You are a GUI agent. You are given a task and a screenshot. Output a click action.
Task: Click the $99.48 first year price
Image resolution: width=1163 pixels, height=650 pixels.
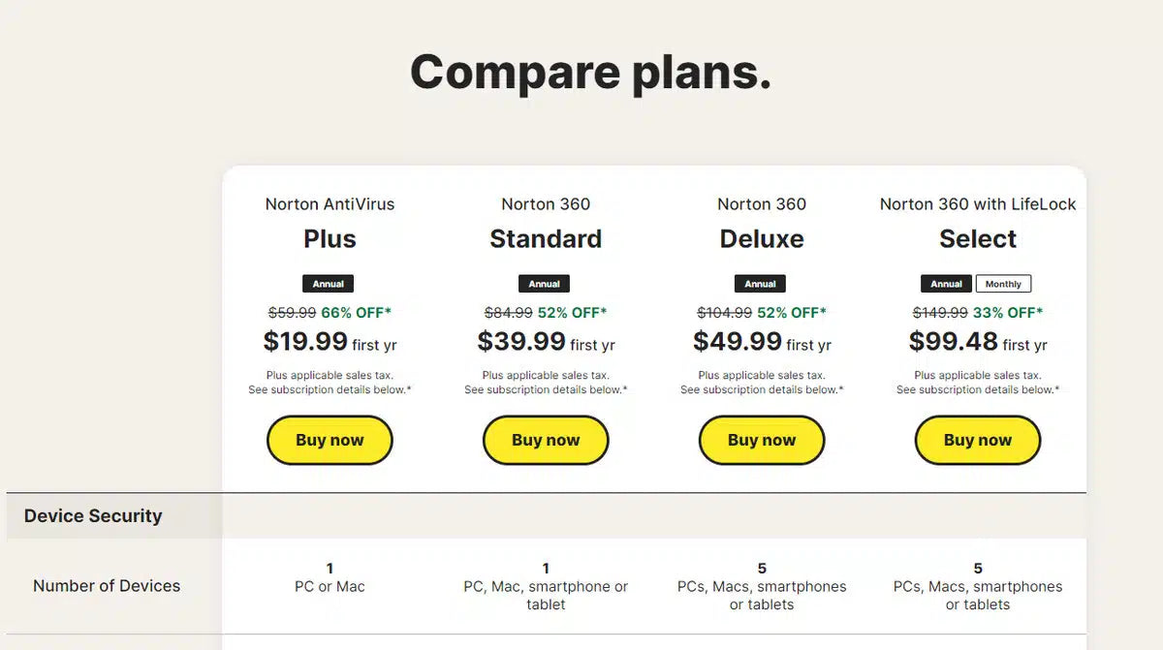(954, 342)
